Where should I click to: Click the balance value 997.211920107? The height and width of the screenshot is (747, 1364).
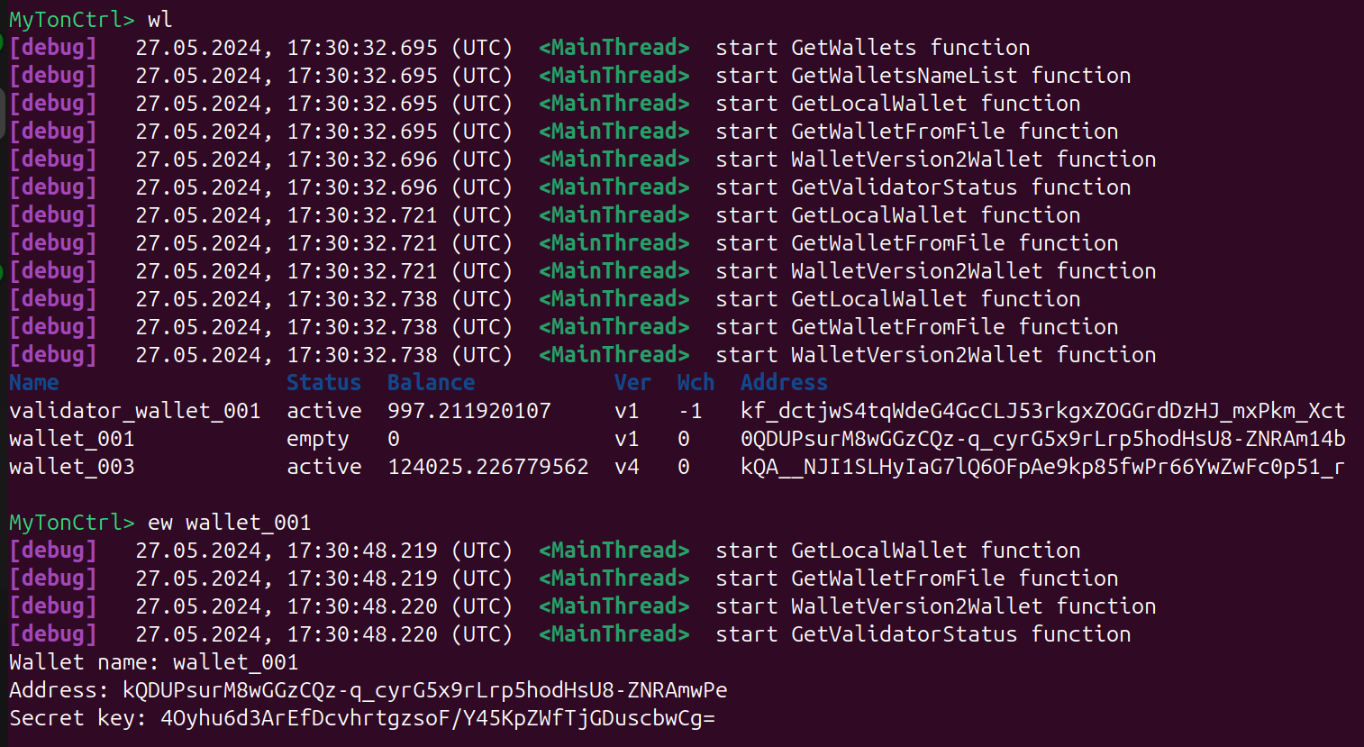pos(468,411)
